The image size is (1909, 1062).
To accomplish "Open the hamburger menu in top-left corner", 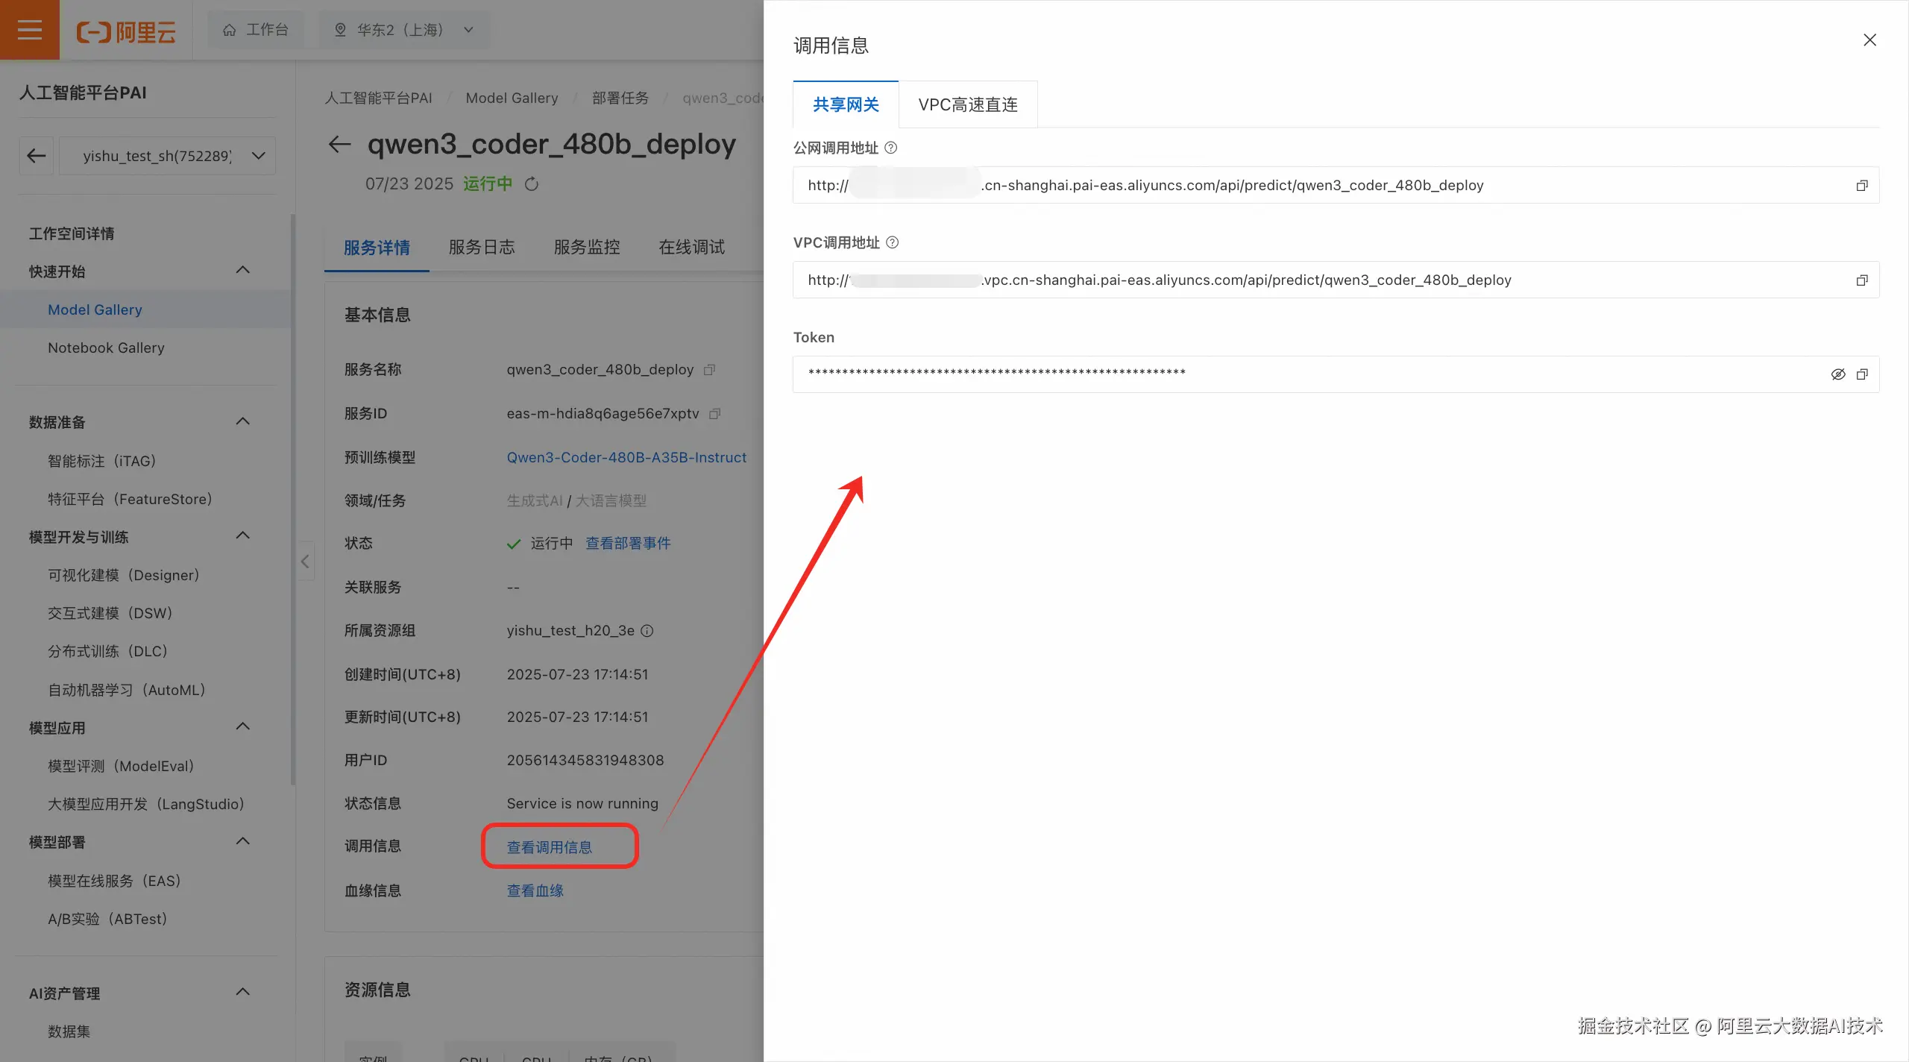I will pos(30,30).
